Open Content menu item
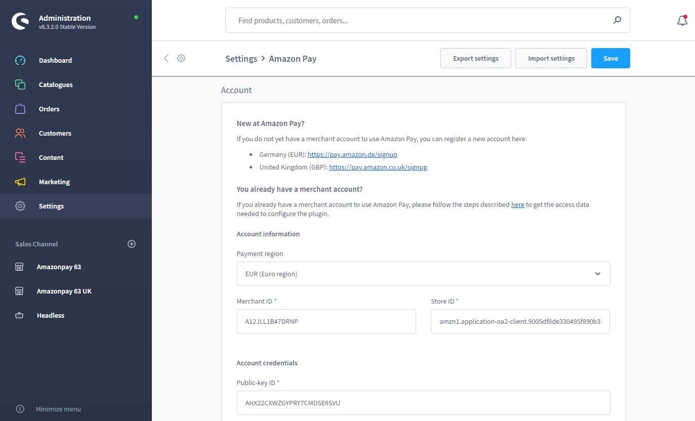This screenshot has width=695, height=421. coord(76,157)
